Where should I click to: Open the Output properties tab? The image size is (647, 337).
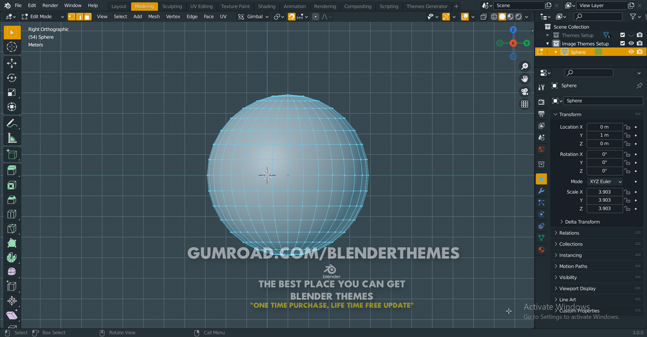(x=541, y=114)
